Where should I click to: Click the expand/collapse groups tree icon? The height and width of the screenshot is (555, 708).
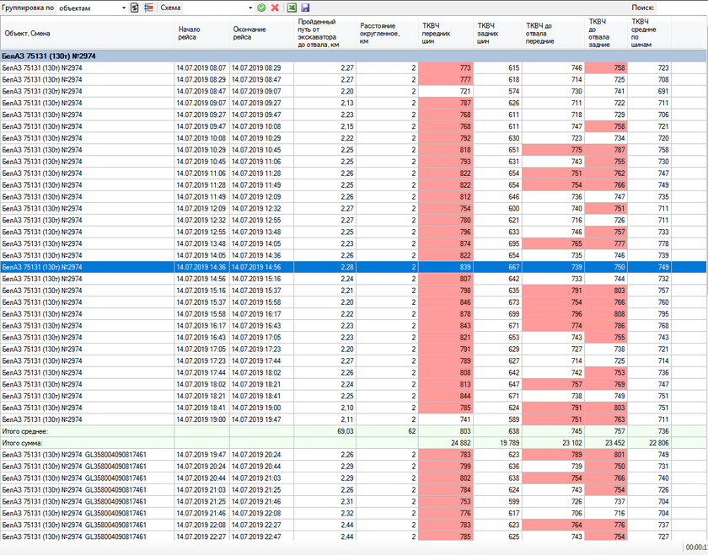click(149, 8)
